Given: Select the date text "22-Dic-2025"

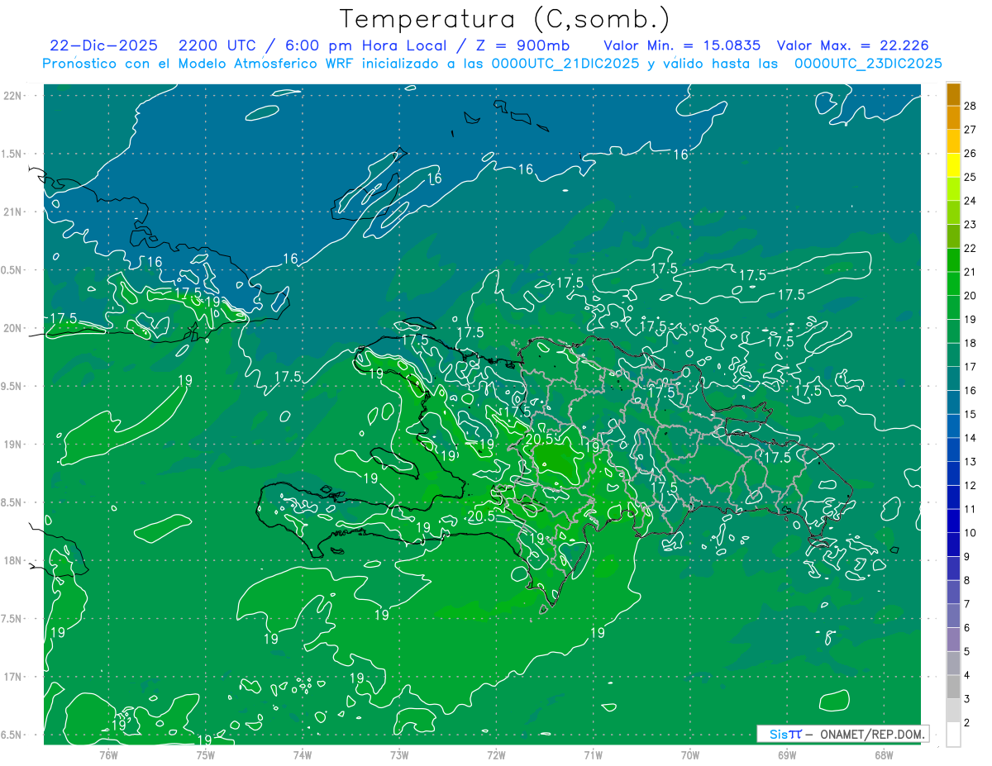Looking at the screenshot, I should (103, 45).
